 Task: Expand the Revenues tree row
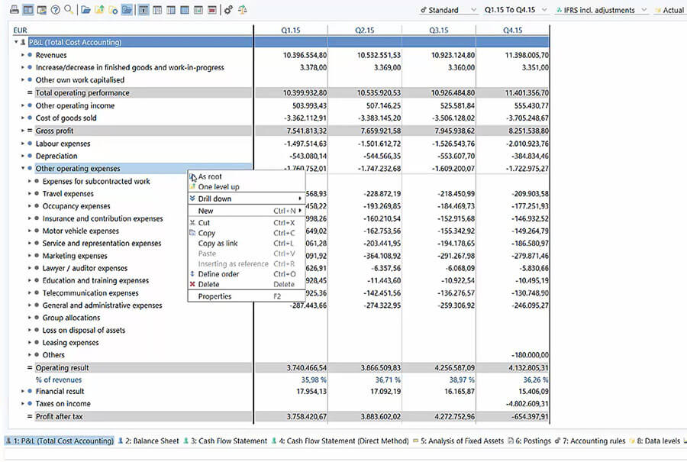[x=23, y=55]
